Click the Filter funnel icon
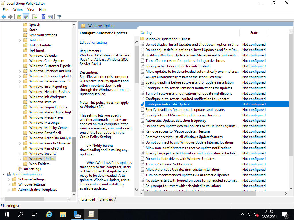 [x=59, y=17]
